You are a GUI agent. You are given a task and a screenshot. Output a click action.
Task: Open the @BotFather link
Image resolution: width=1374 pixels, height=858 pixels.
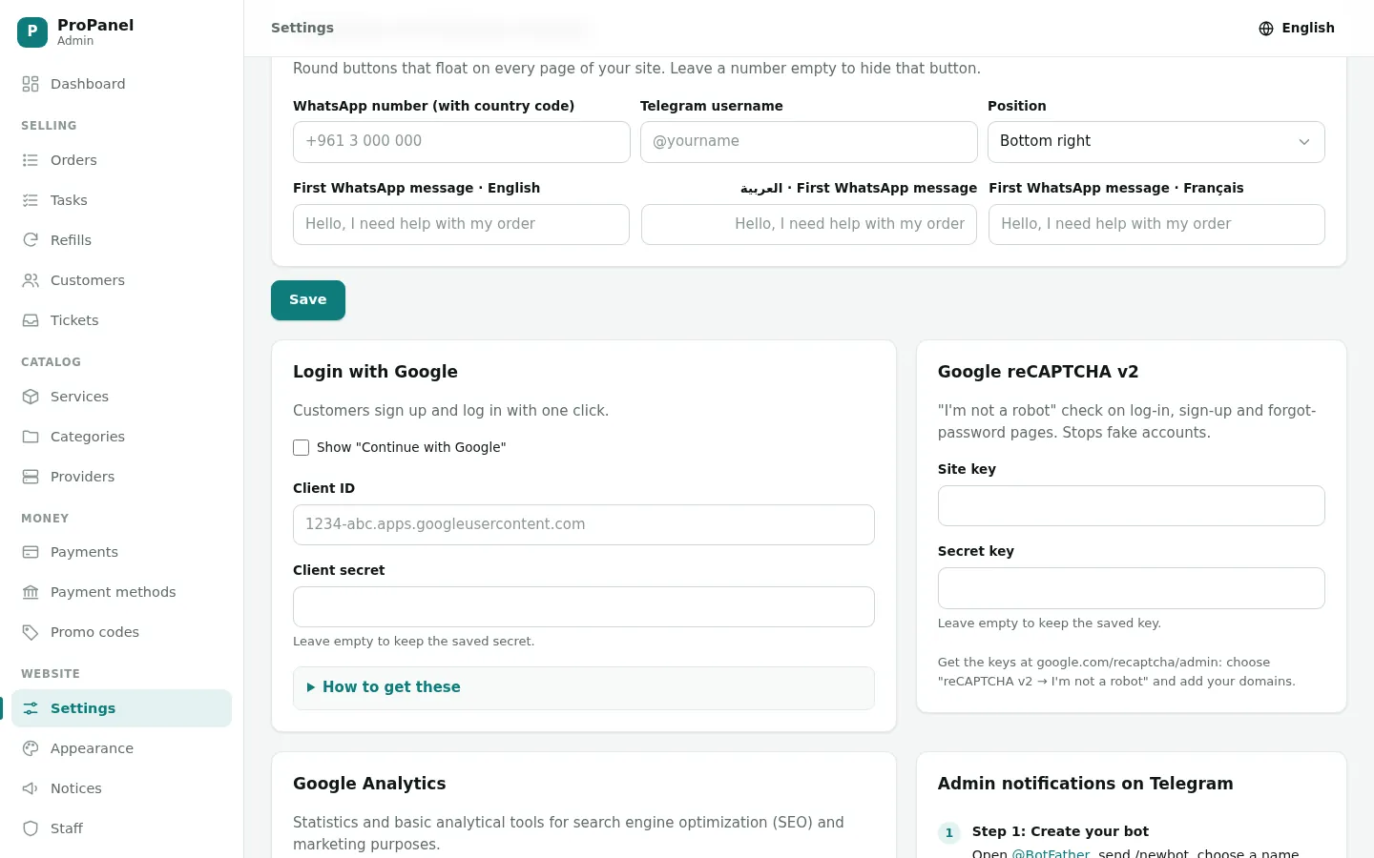1050,853
